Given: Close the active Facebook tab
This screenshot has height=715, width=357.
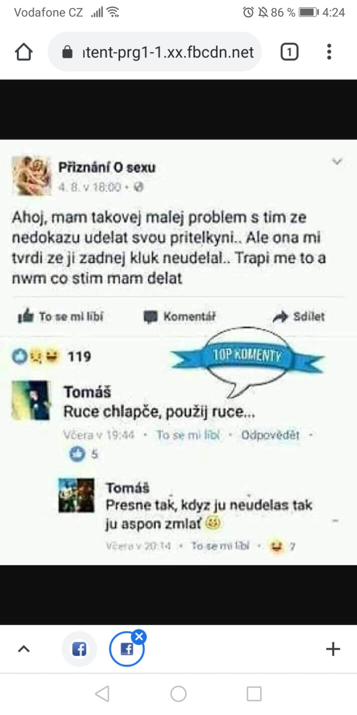Looking at the screenshot, I should pyautogui.click(x=139, y=636).
